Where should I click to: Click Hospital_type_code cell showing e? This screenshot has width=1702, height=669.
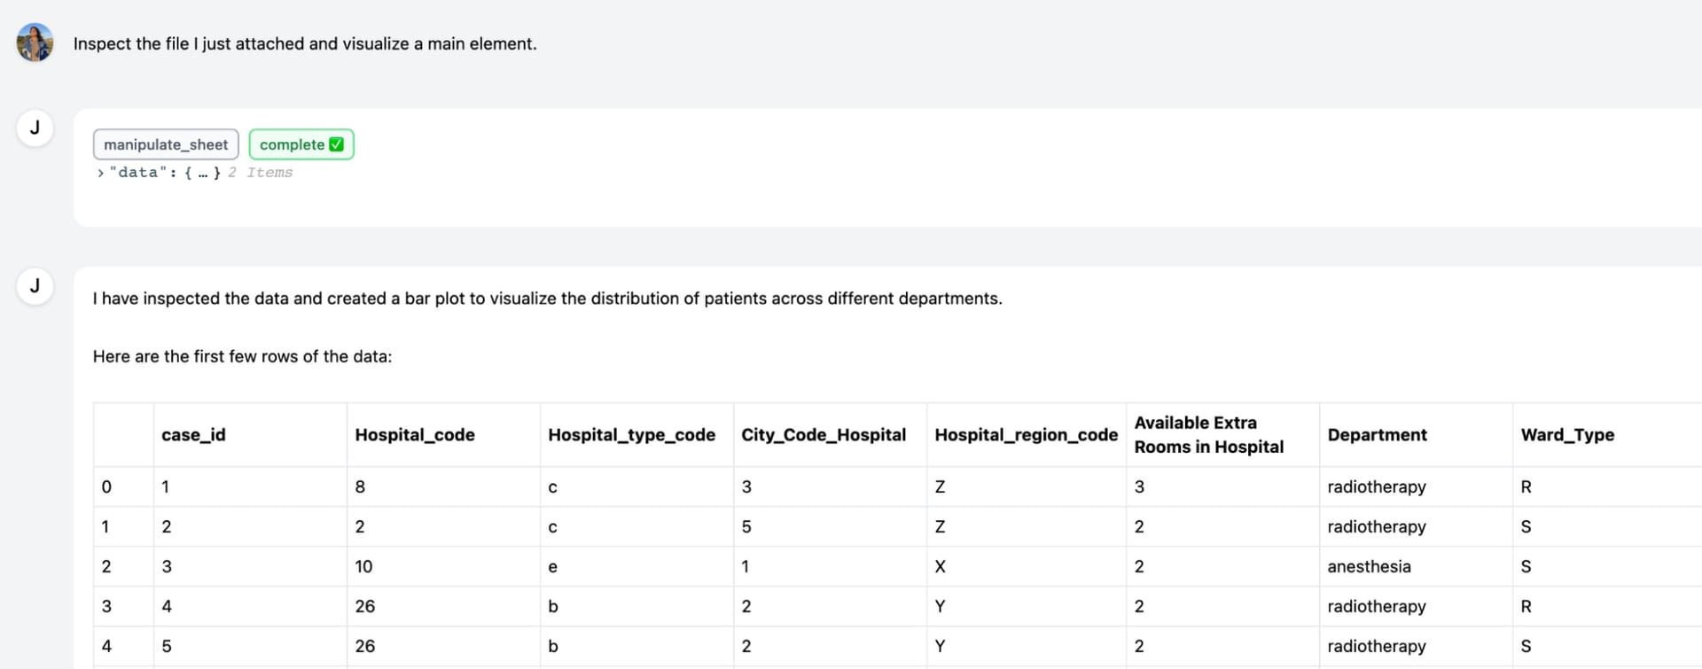click(x=636, y=567)
